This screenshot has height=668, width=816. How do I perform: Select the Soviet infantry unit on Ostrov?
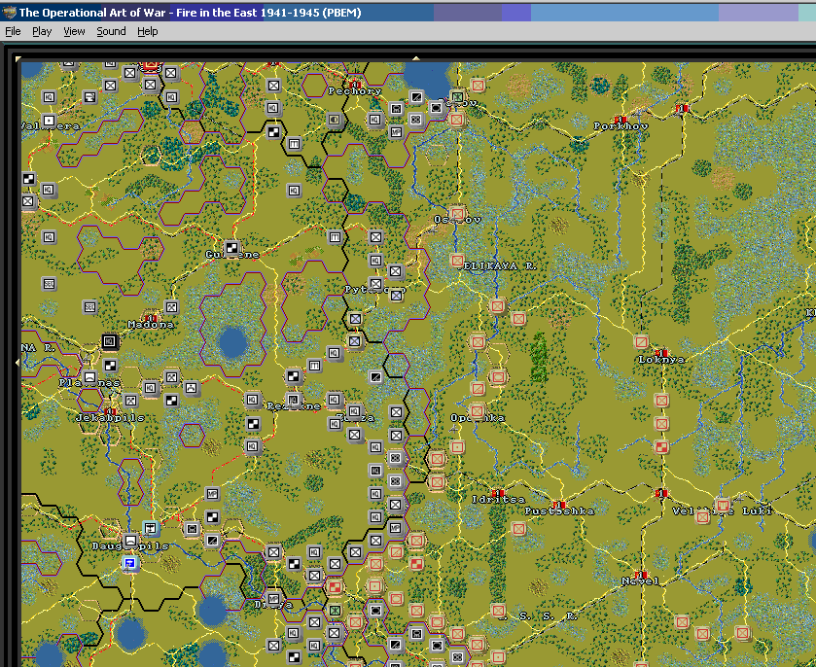tap(457, 213)
